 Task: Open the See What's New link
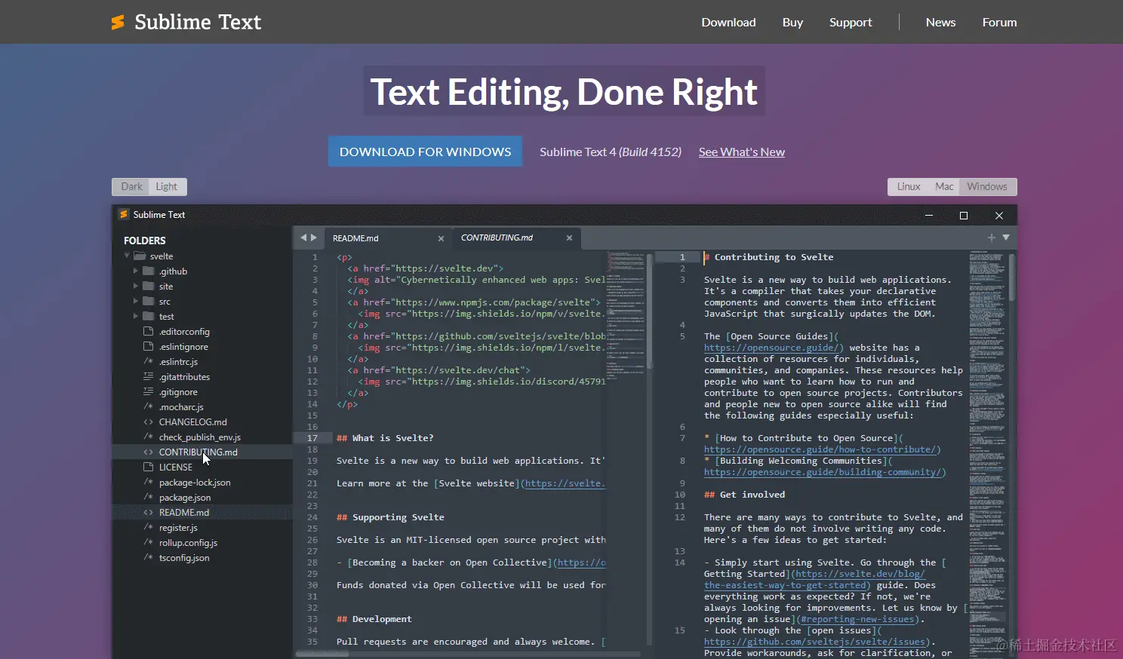pos(741,152)
